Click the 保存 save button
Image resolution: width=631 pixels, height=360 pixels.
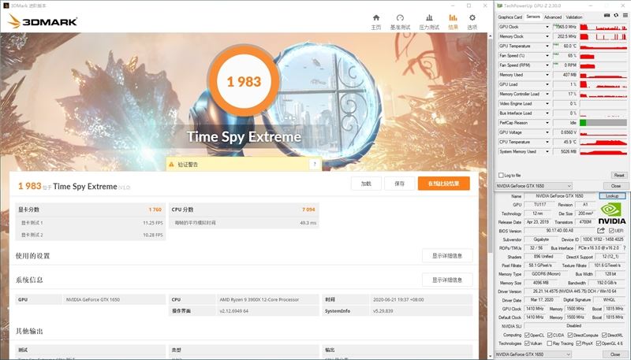click(399, 184)
